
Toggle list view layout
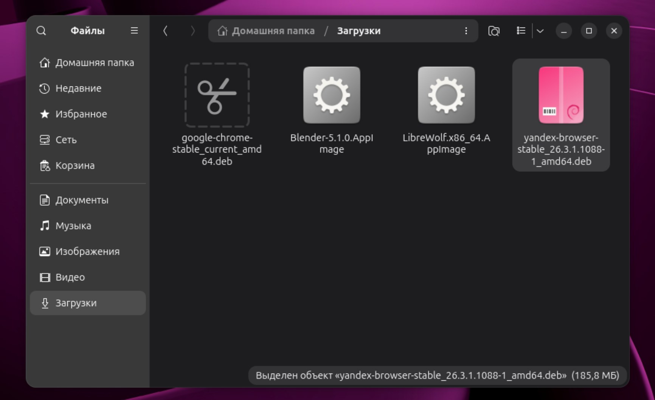pos(521,31)
